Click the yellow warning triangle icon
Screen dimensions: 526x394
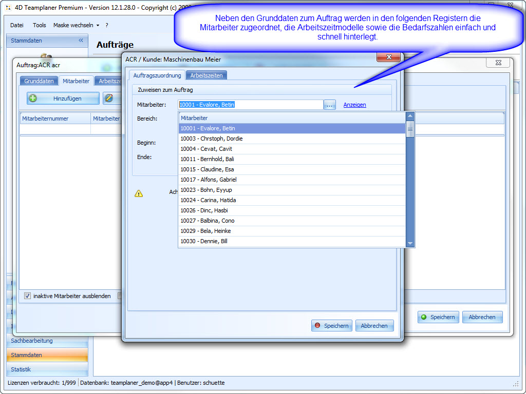tap(139, 193)
